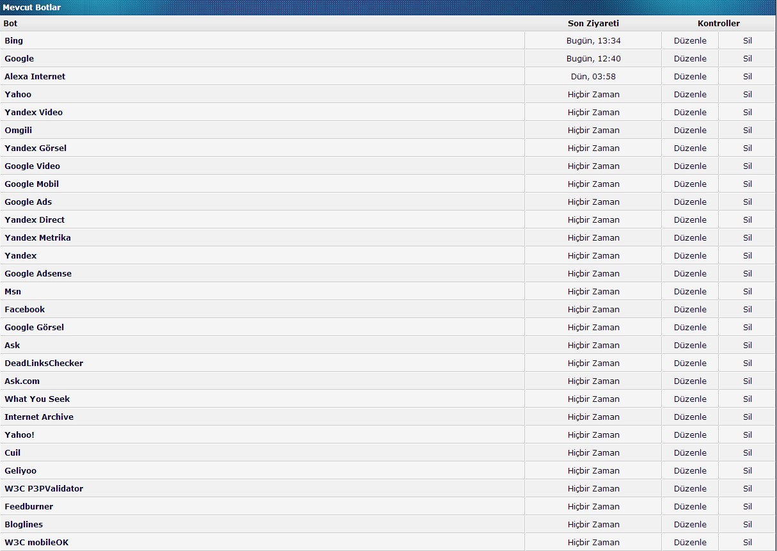The width and height of the screenshot is (777, 551).
Task: Click the Yandex Metrika bot name
Action: 38,237
